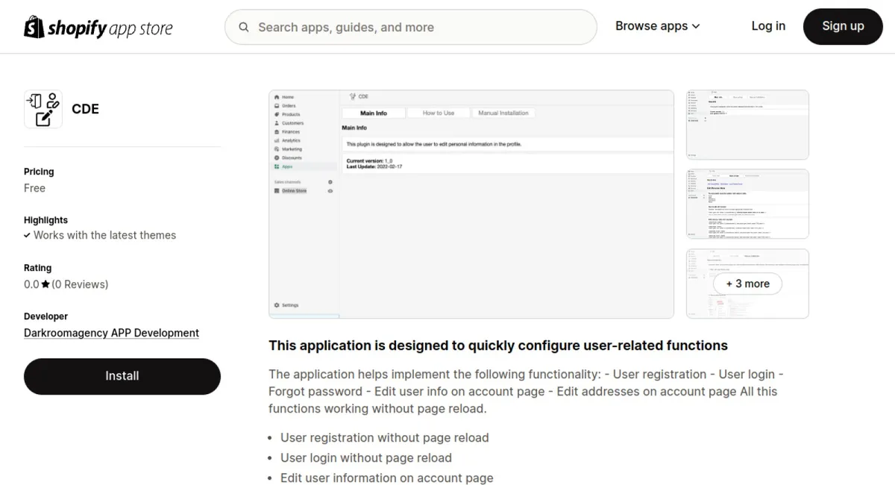Click the search magnifier icon
The height and width of the screenshot is (485, 895).
244,28
